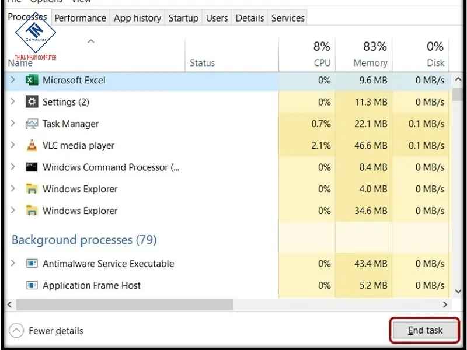Click the VLC media player cone icon
The image size is (467, 350).
[32, 146]
